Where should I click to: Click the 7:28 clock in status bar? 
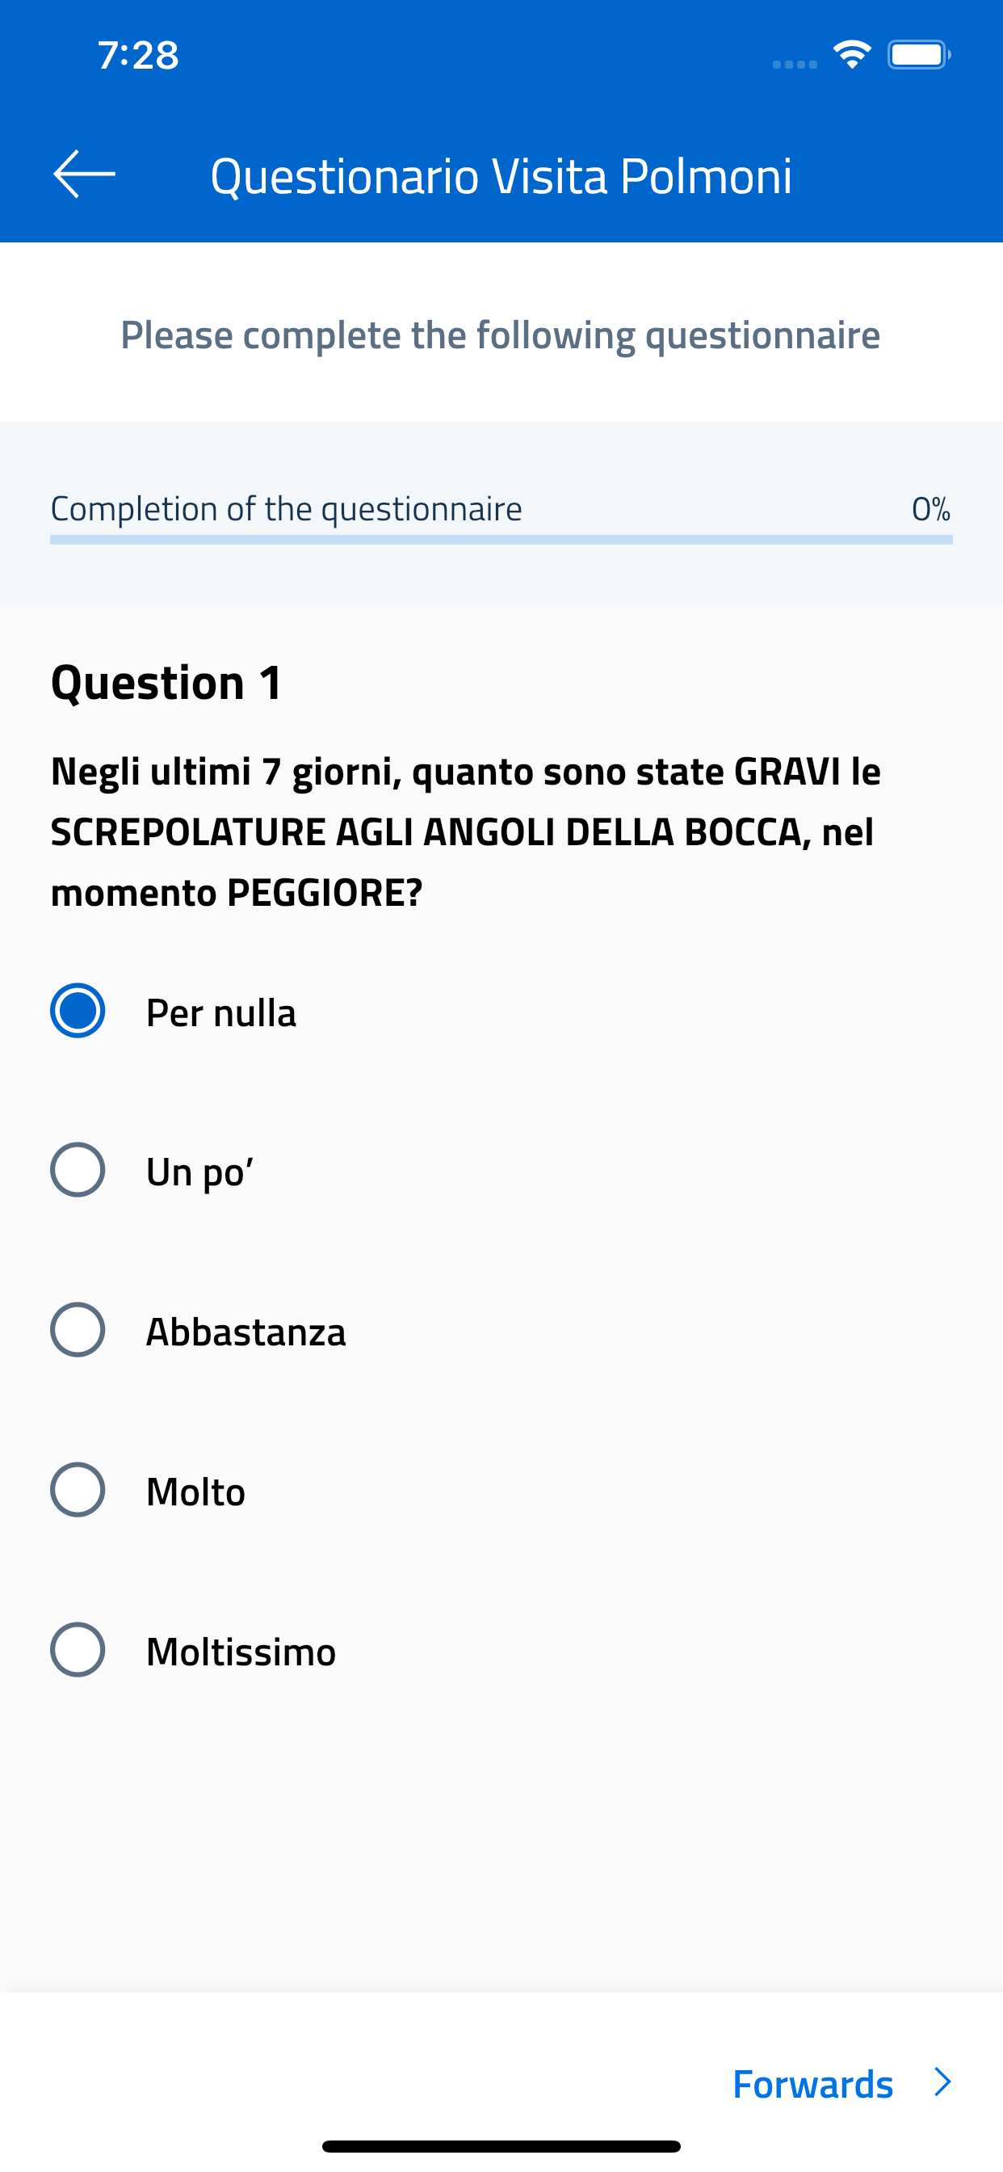click(138, 56)
